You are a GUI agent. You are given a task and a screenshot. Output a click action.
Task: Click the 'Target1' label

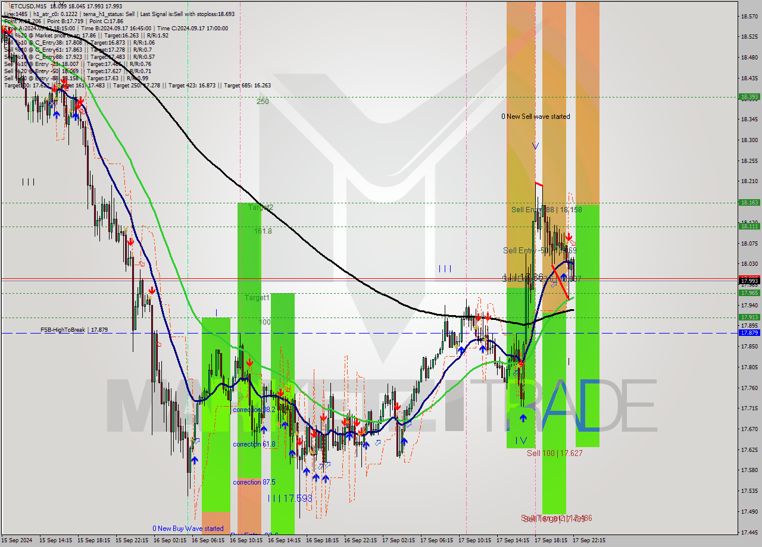(257, 297)
